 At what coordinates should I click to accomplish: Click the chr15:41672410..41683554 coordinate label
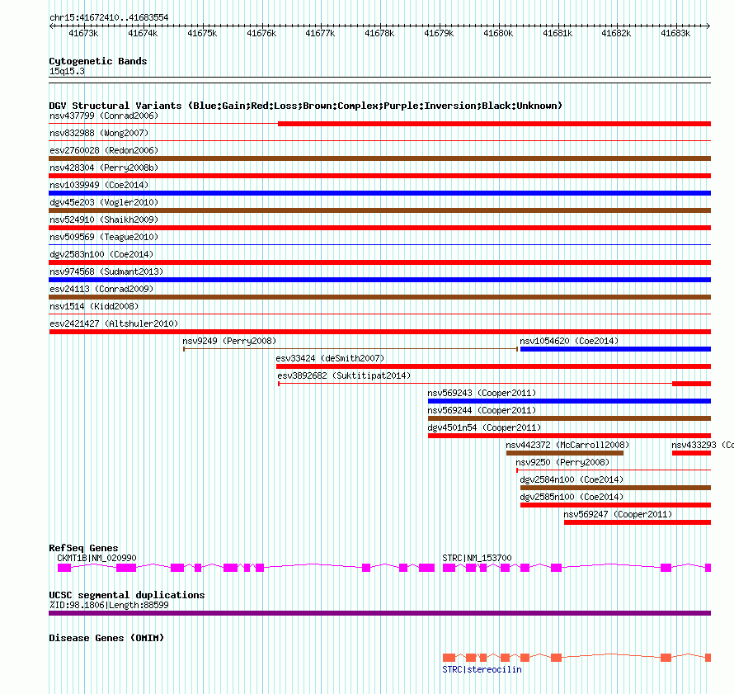(109, 17)
